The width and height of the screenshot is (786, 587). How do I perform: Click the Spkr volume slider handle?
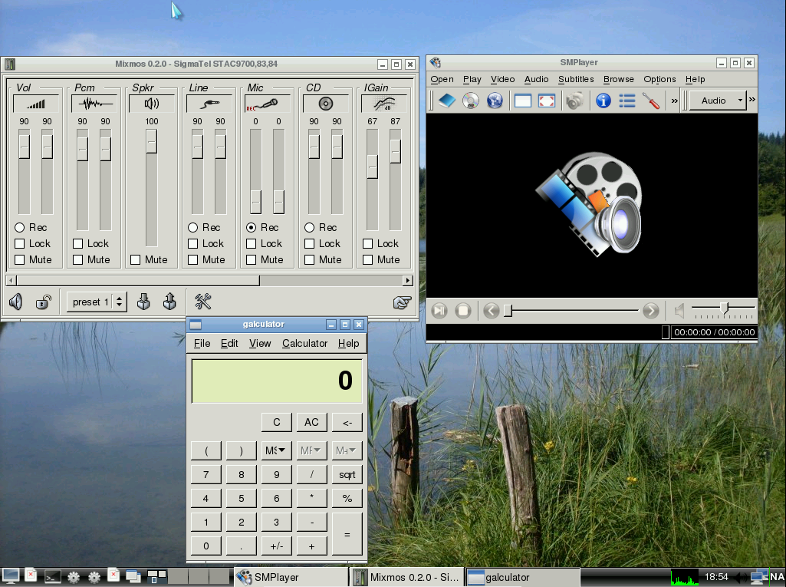tap(151, 141)
